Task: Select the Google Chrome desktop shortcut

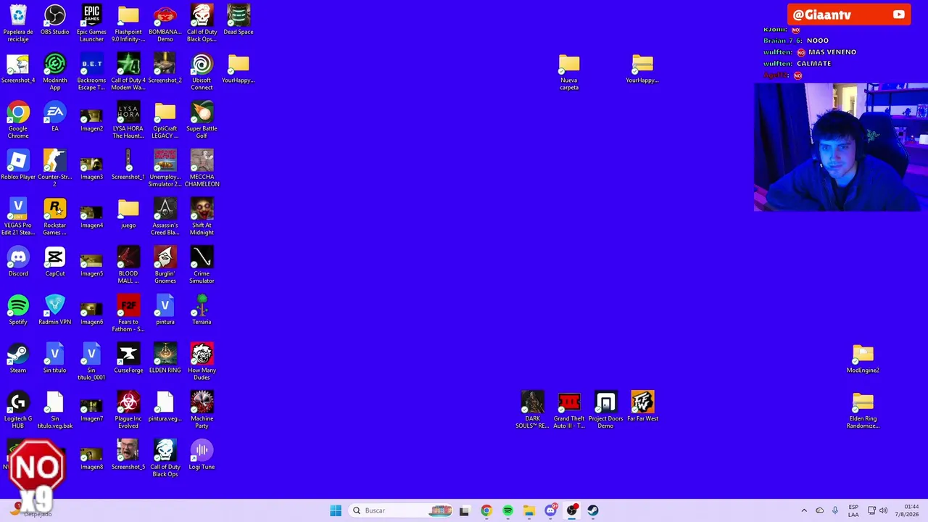Action: (x=18, y=120)
